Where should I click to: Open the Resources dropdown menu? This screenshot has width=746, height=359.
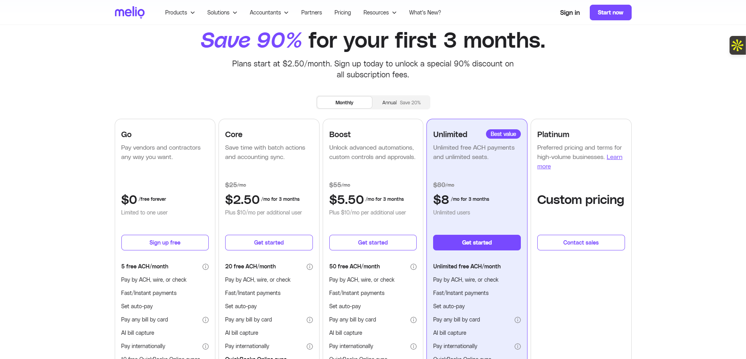click(379, 13)
